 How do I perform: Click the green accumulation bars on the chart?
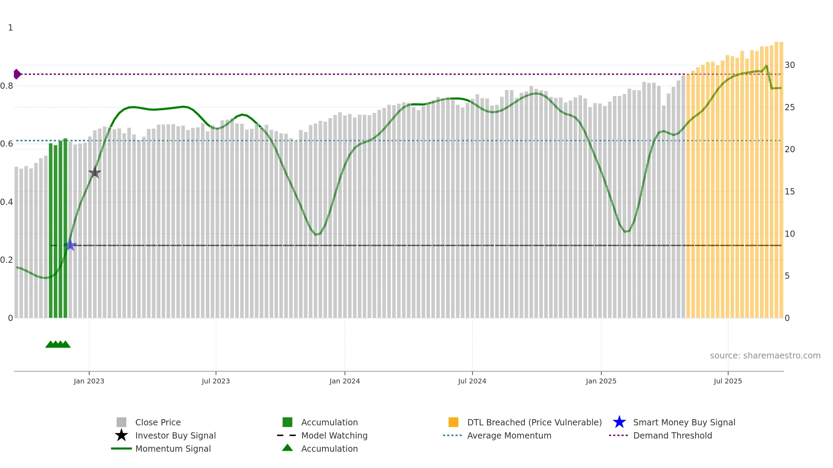pyautogui.click(x=58, y=228)
